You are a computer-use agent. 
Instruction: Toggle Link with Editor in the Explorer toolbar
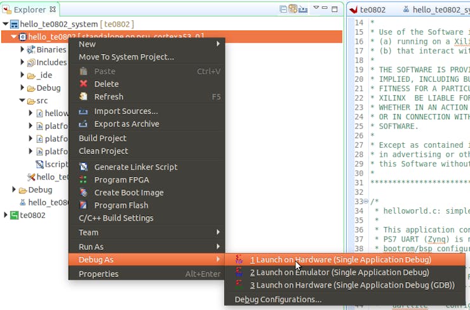(x=293, y=9)
